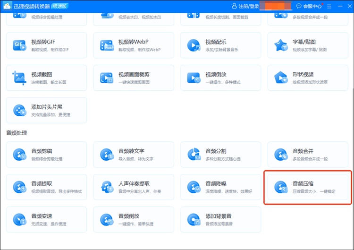Click text 深度降噪，速度快，效果好
354x250 pixels.
pos(229,191)
